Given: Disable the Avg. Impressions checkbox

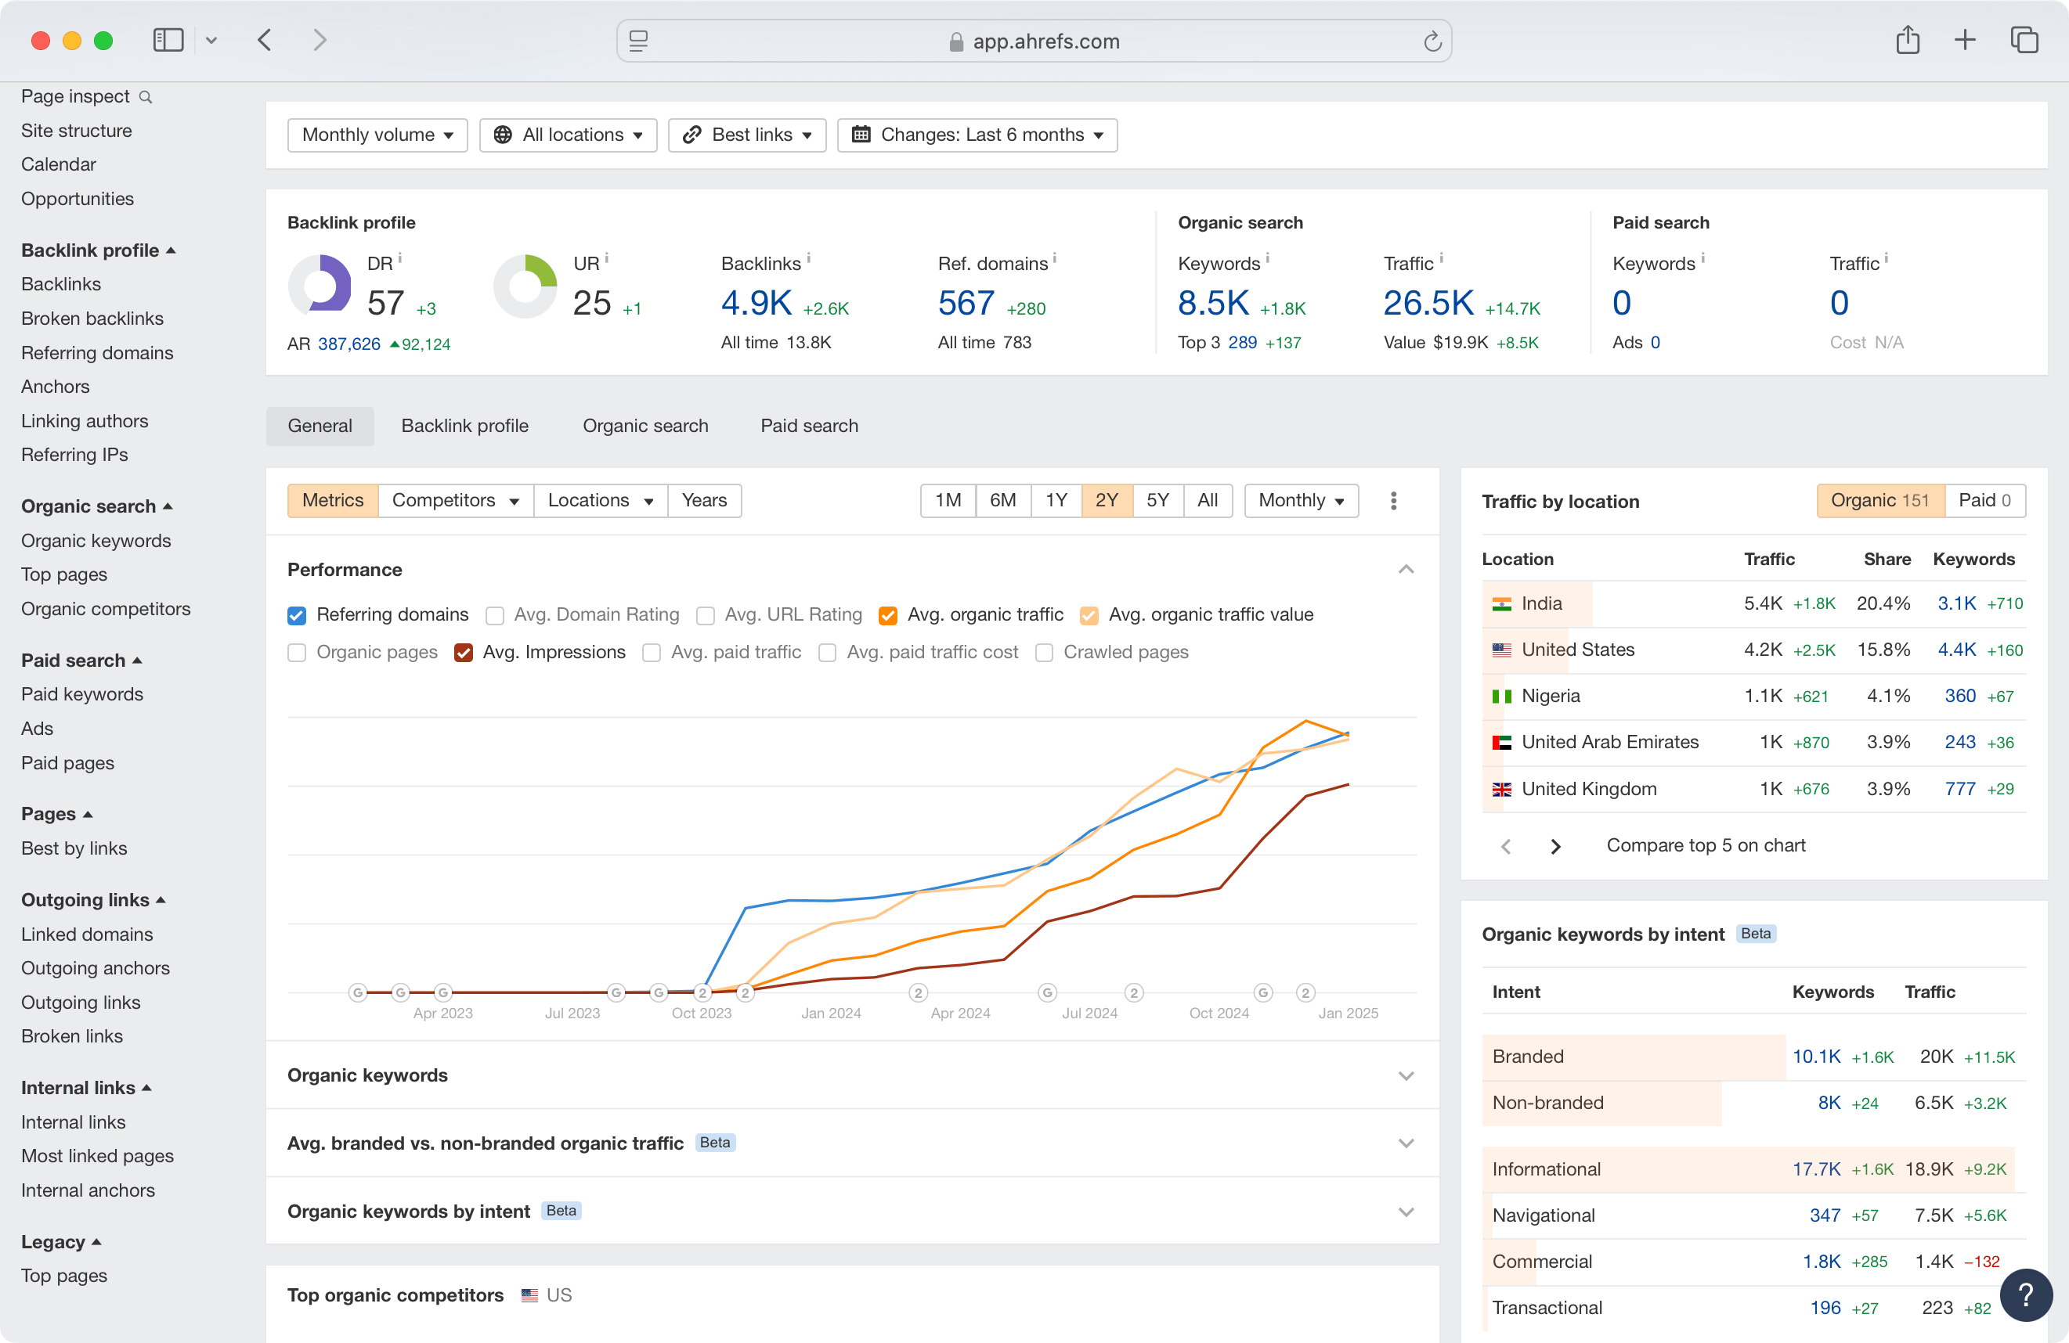Looking at the screenshot, I should (x=464, y=653).
